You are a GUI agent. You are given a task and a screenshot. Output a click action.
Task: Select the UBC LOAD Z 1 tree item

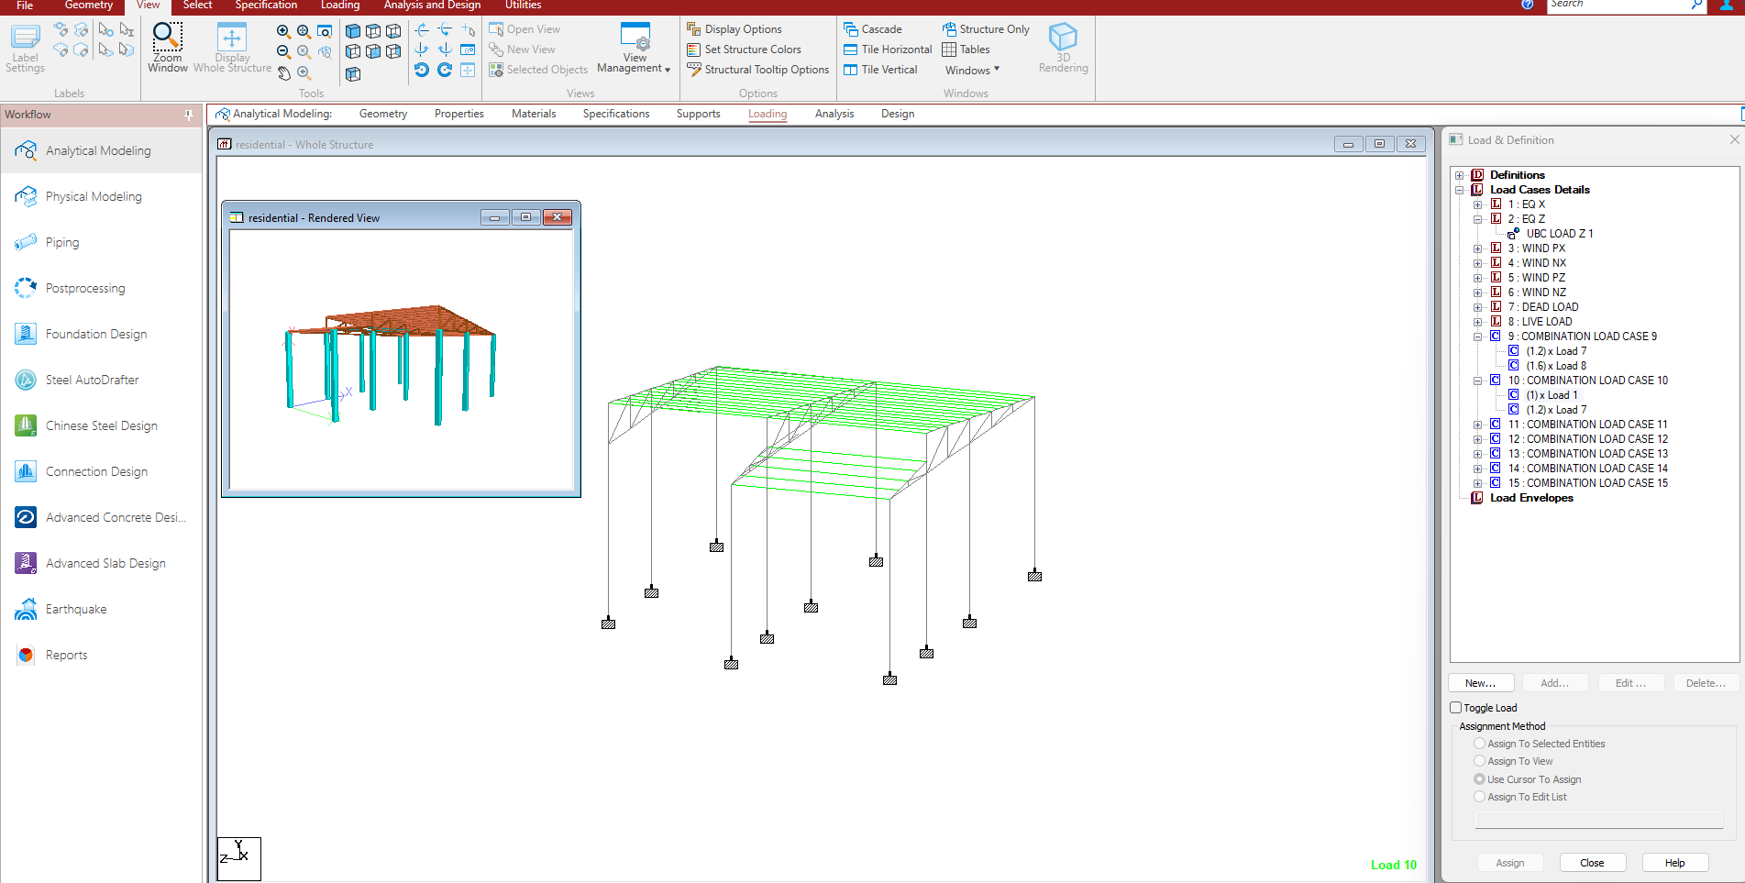tap(1559, 234)
